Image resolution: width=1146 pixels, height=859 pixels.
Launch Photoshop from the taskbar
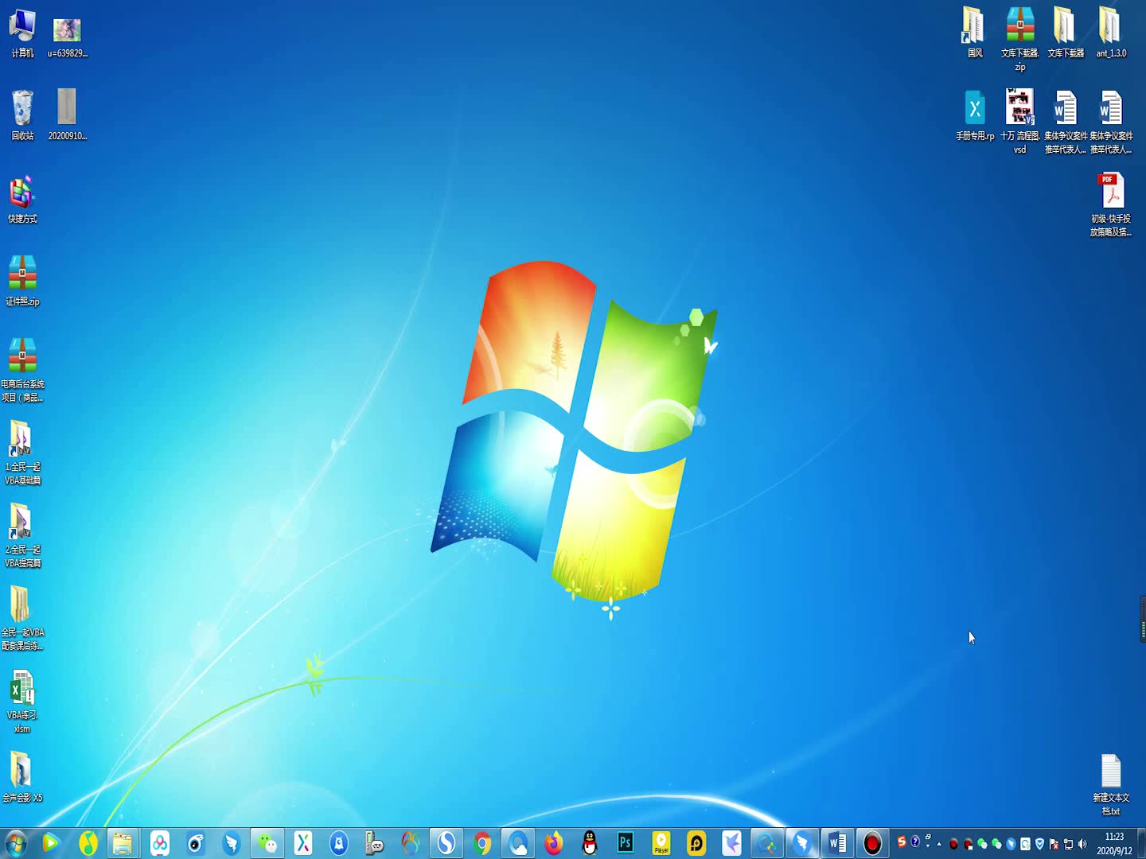[x=626, y=843]
